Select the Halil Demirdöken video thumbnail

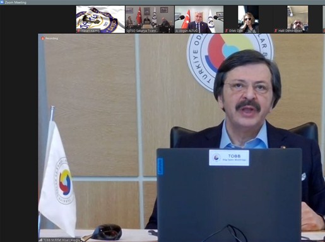pos(297,19)
